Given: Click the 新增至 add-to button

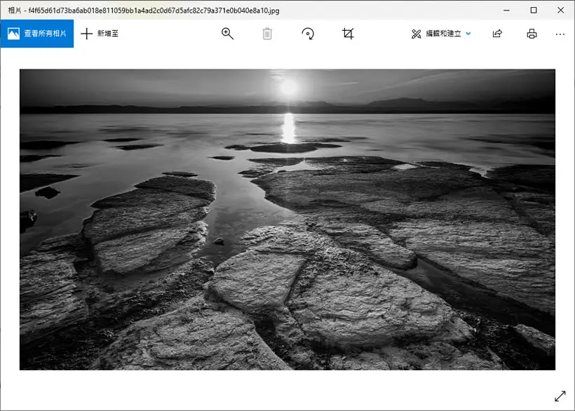Looking at the screenshot, I should pos(100,34).
